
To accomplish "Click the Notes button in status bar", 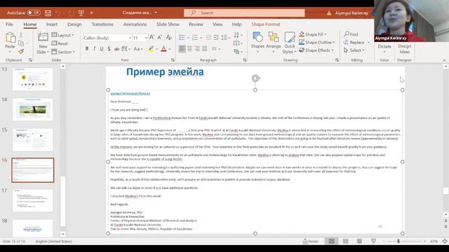I will coord(310,241).
